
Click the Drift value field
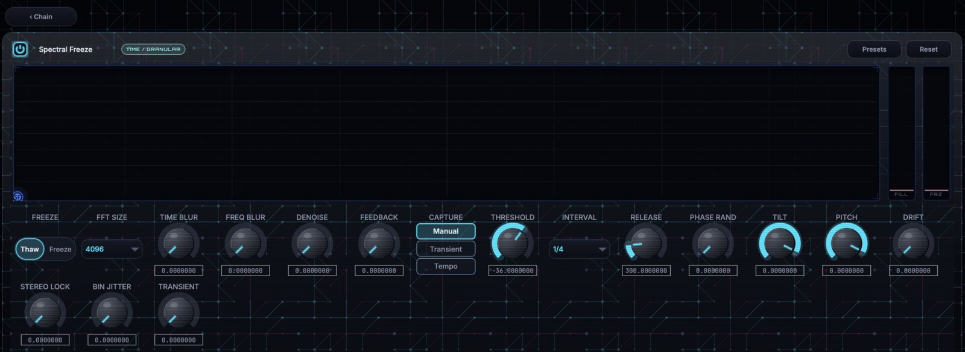[x=913, y=271]
